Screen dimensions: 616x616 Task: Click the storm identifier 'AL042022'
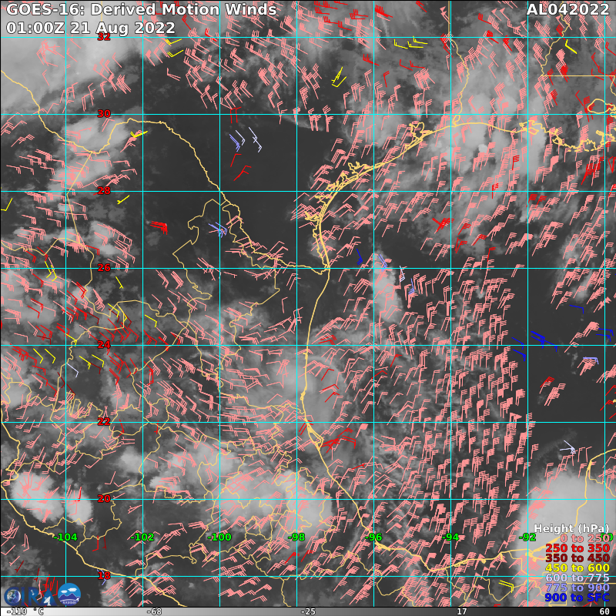tap(567, 9)
